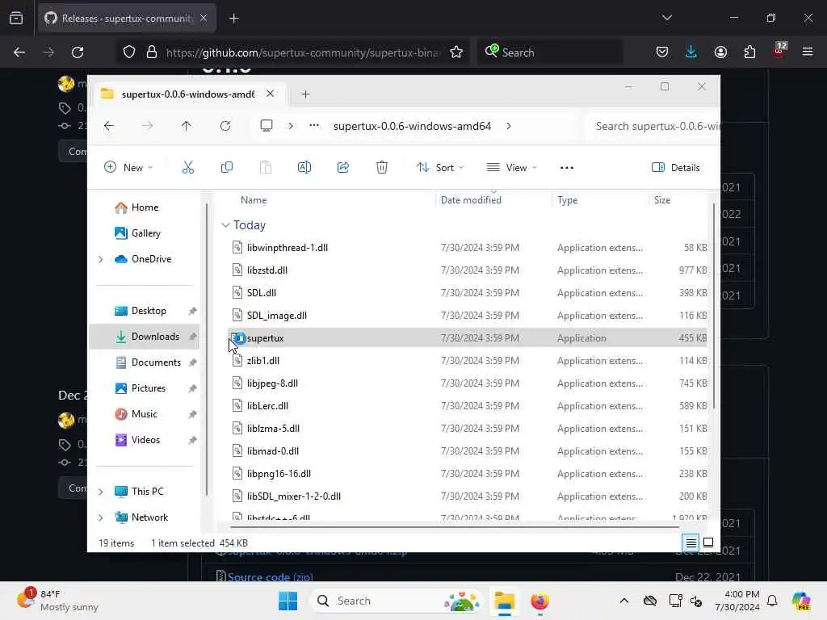Select the libwinpthread-1.dll file

click(467, 247)
